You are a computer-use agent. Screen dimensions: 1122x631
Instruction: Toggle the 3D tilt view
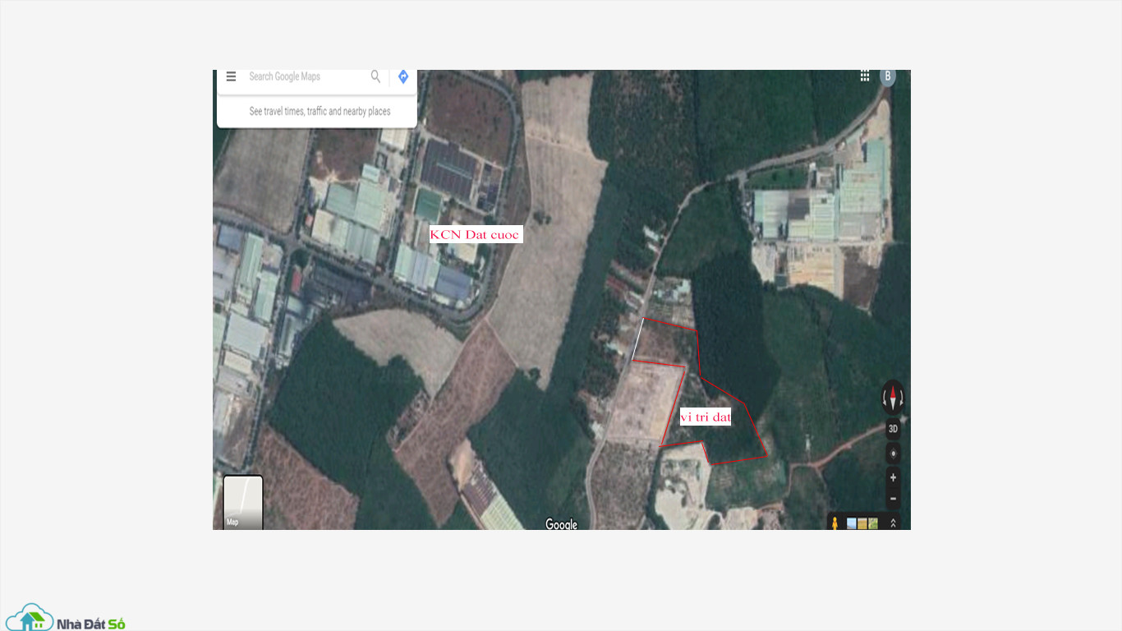pyautogui.click(x=893, y=429)
